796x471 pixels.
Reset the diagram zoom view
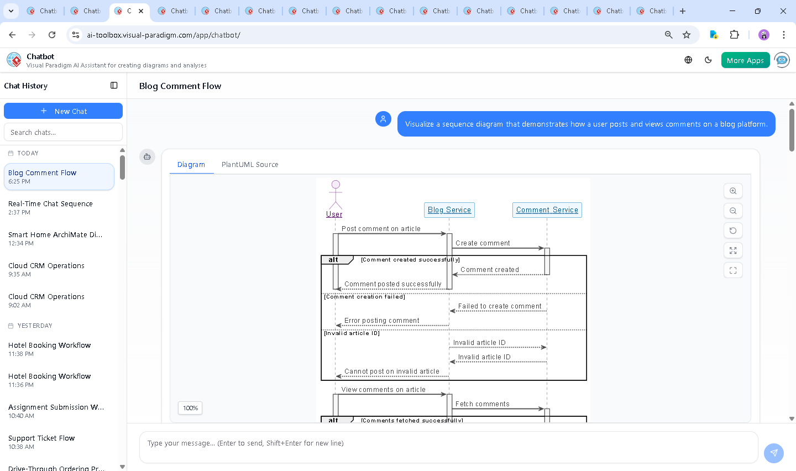click(733, 231)
